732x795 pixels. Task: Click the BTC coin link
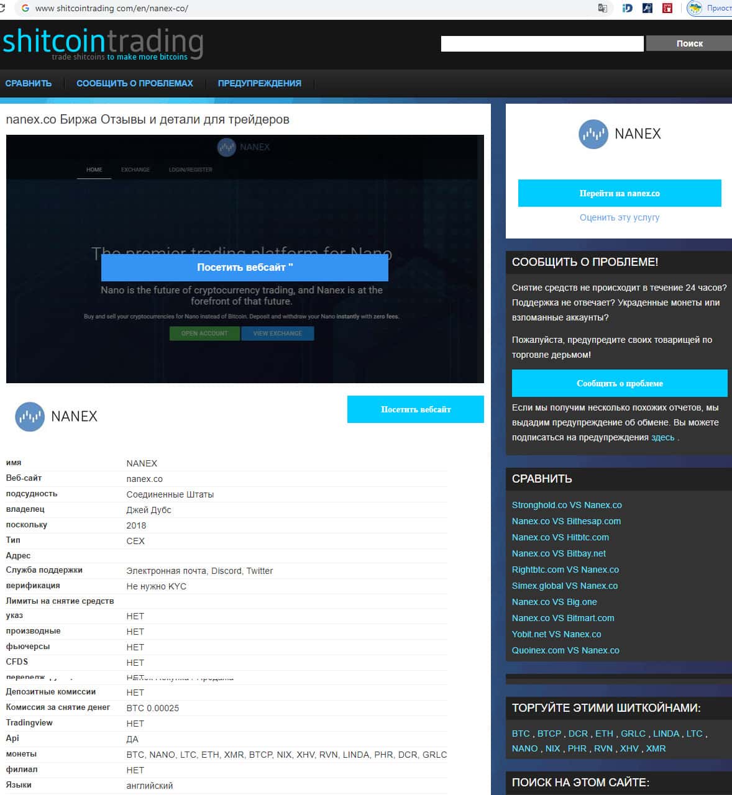(521, 734)
